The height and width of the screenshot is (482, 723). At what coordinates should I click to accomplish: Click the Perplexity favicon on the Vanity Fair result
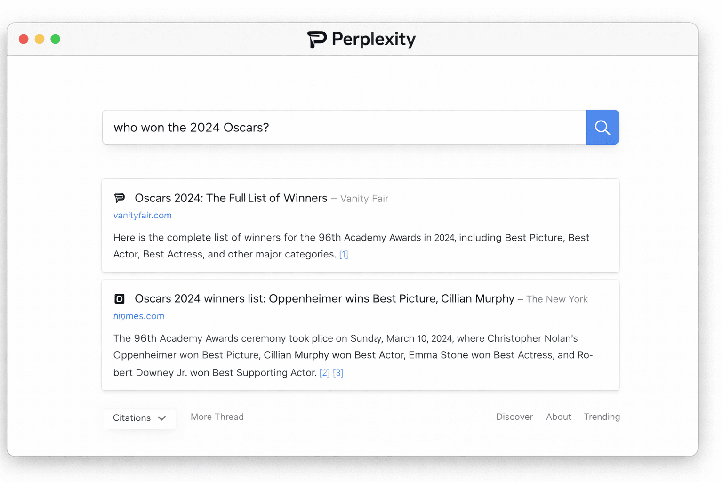(x=120, y=198)
